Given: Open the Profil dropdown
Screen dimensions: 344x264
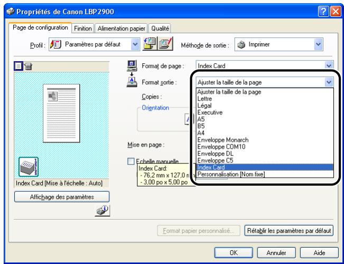Looking at the screenshot, I should [94, 44].
